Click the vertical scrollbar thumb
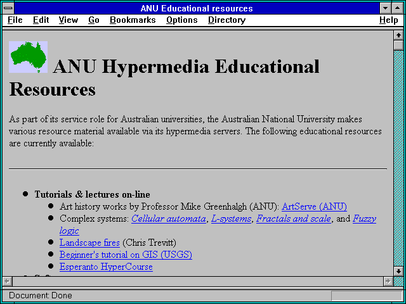Screen dimensions: 406x304 tap(398, 45)
